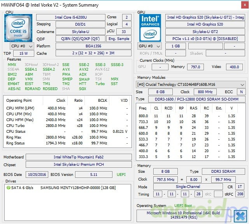Image resolution: width=249 pixels, height=224 pixels.
Task: Click the Memory Clock value 797.5 MHz
Action: pos(165,180)
